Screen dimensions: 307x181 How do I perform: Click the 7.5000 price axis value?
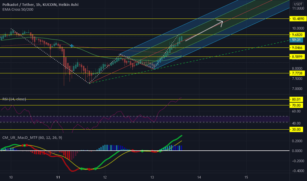297,78
